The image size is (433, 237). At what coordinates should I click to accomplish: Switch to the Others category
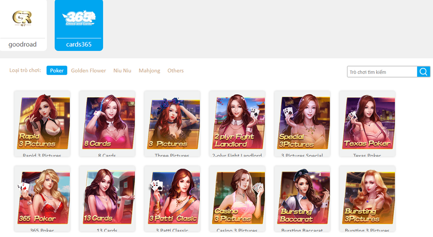pyautogui.click(x=175, y=70)
